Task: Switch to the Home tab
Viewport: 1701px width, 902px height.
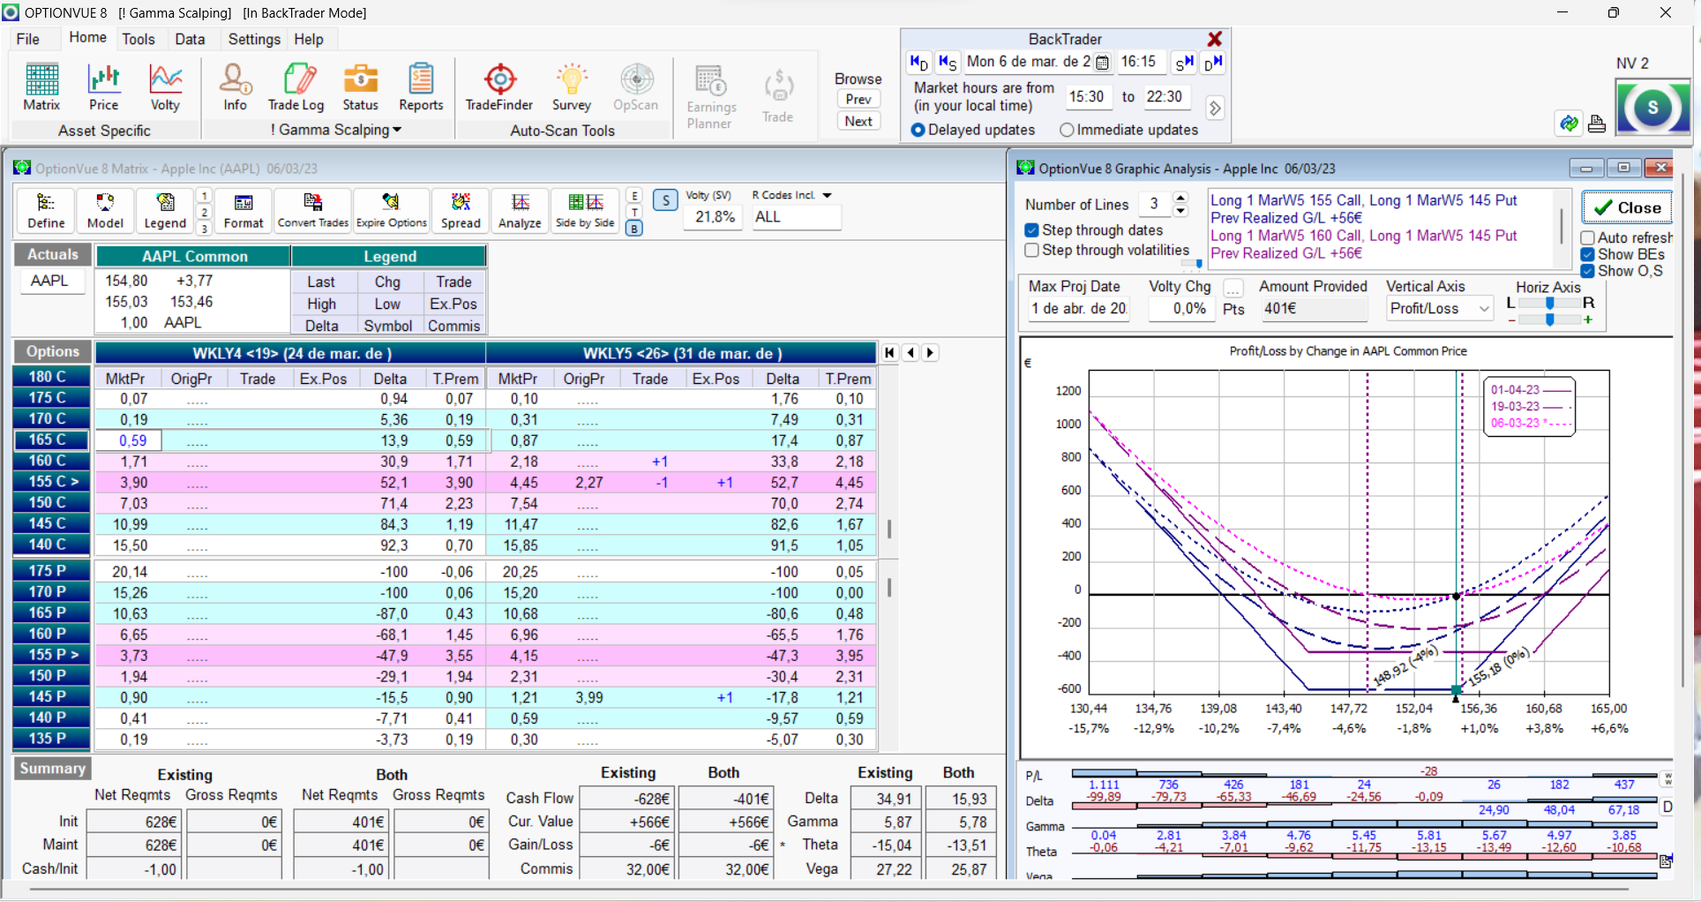Action: point(87,37)
